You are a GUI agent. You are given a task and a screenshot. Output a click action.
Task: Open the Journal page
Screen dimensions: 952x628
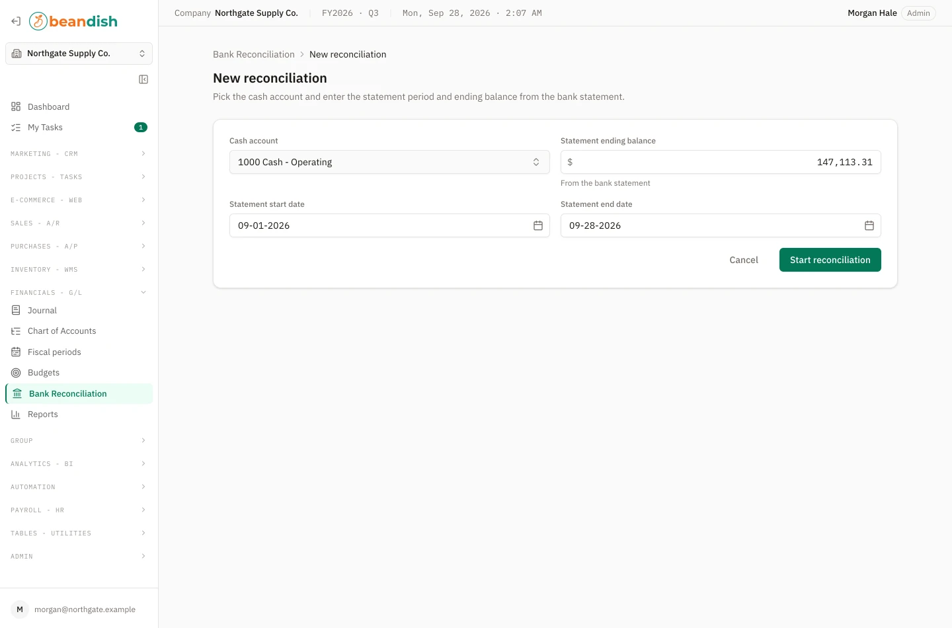(x=79, y=310)
